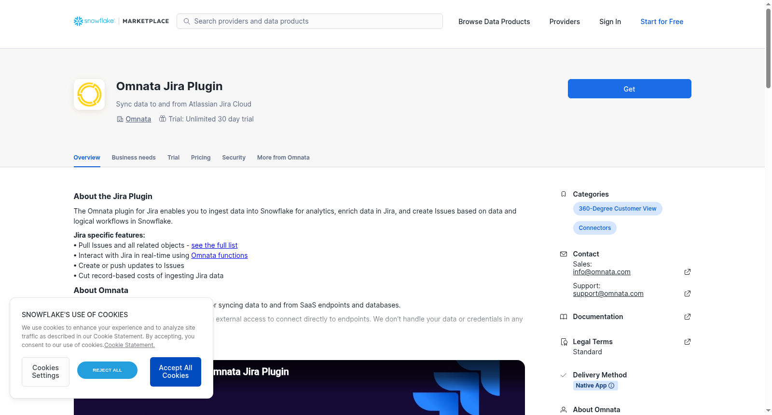
Task: Open Legal Terms external link icon
Action: coord(688,342)
